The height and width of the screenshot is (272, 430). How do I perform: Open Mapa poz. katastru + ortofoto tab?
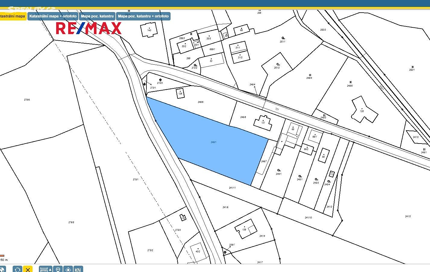click(143, 16)
